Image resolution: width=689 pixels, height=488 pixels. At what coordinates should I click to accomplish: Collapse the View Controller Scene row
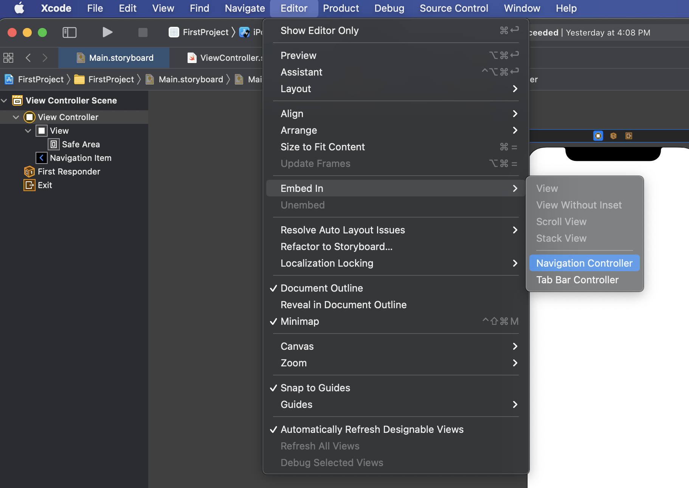[x=4, y=100]
